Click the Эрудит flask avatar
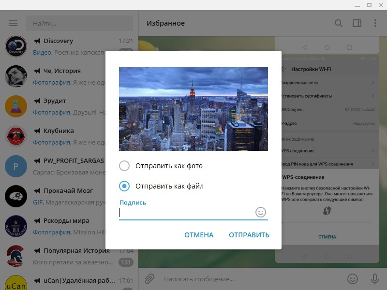 click(x=16, y=106)
